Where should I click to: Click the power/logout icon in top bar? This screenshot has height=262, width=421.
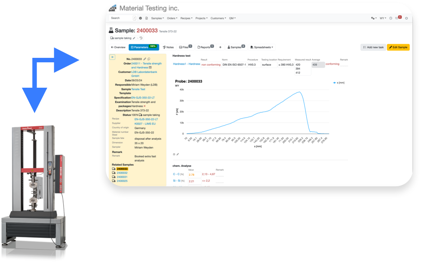tap(406, 18)
